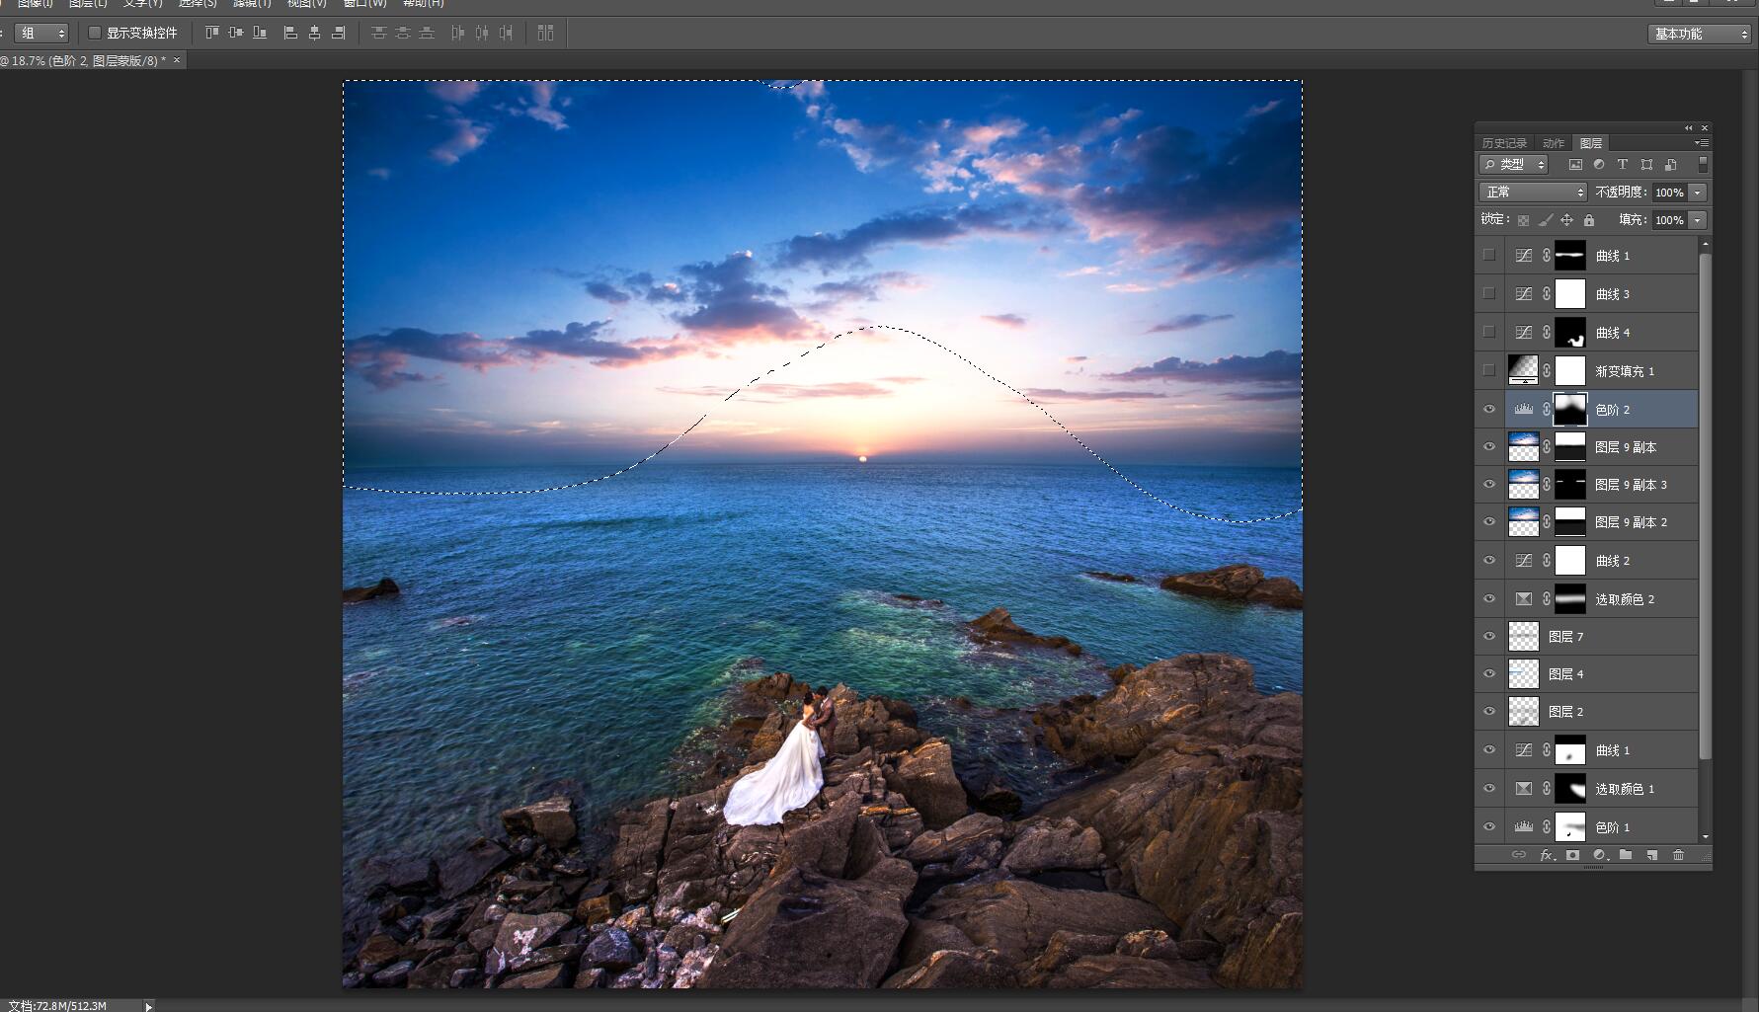Switch to the 动作 tab
This screenshot has height=1012, width=1759.
(1554, 143)
